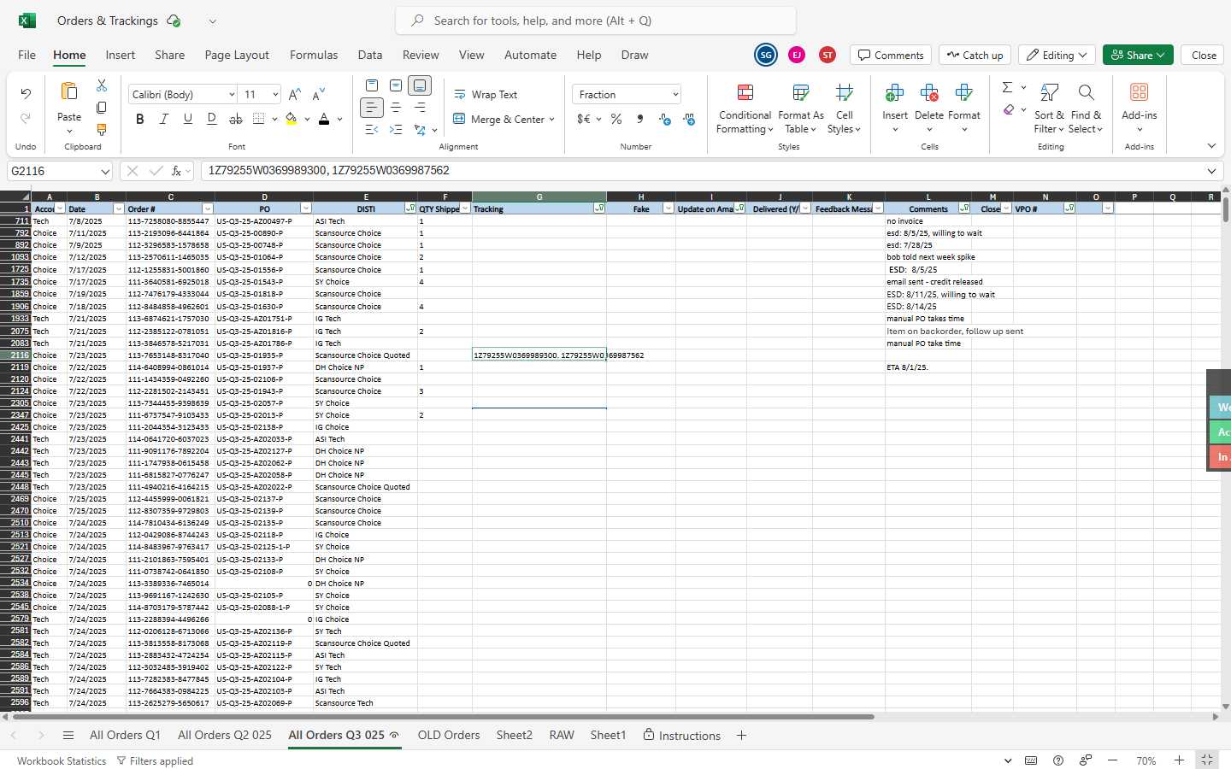The height and width of the screenshot is (769, 1231).
Task: Apply the yellow Fill Color swatch
Action: (292, 119)
